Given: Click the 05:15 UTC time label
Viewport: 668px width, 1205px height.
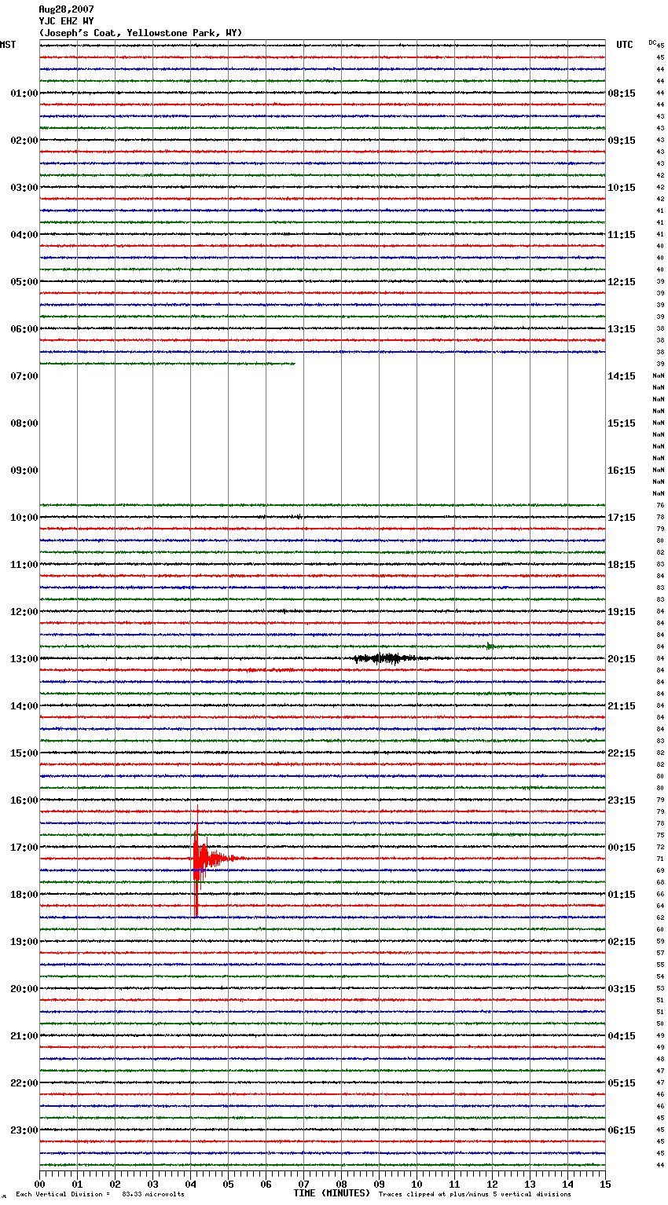Looking at the screenshot, I should [x=622, y=1083].
